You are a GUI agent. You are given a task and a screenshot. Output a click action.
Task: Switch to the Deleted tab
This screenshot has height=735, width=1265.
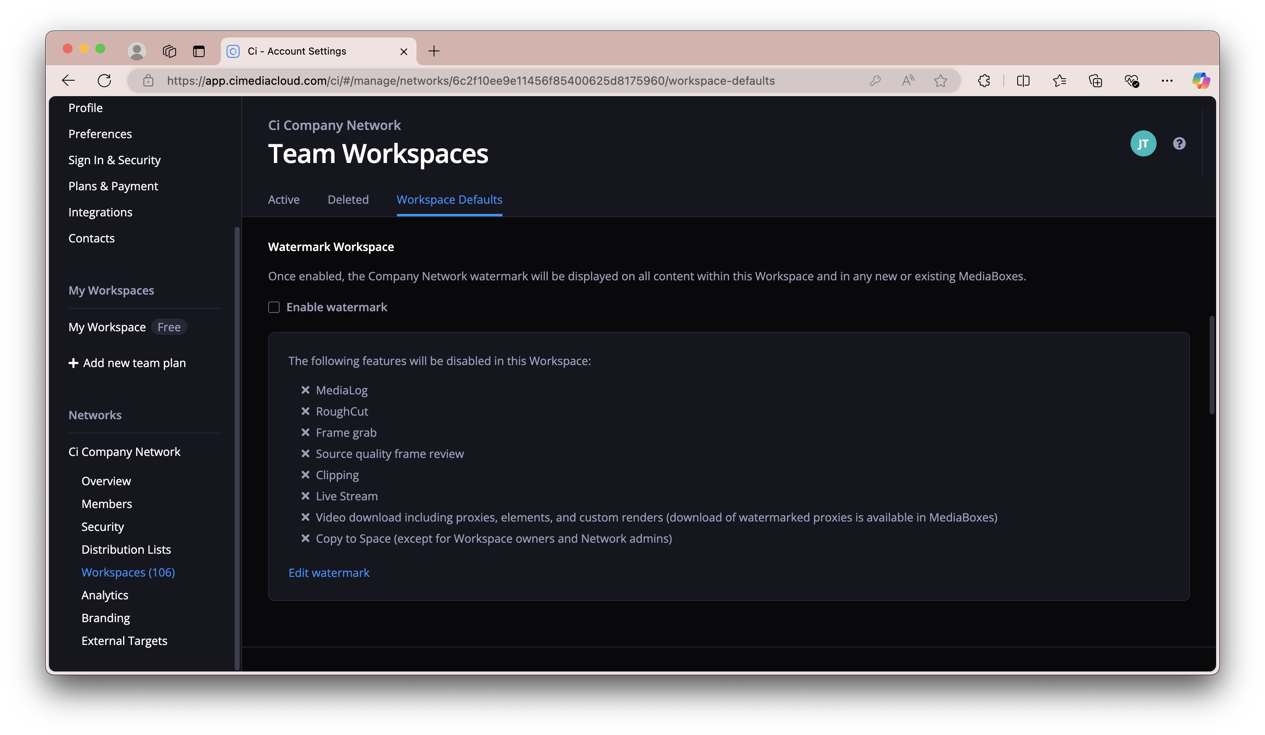348,199
